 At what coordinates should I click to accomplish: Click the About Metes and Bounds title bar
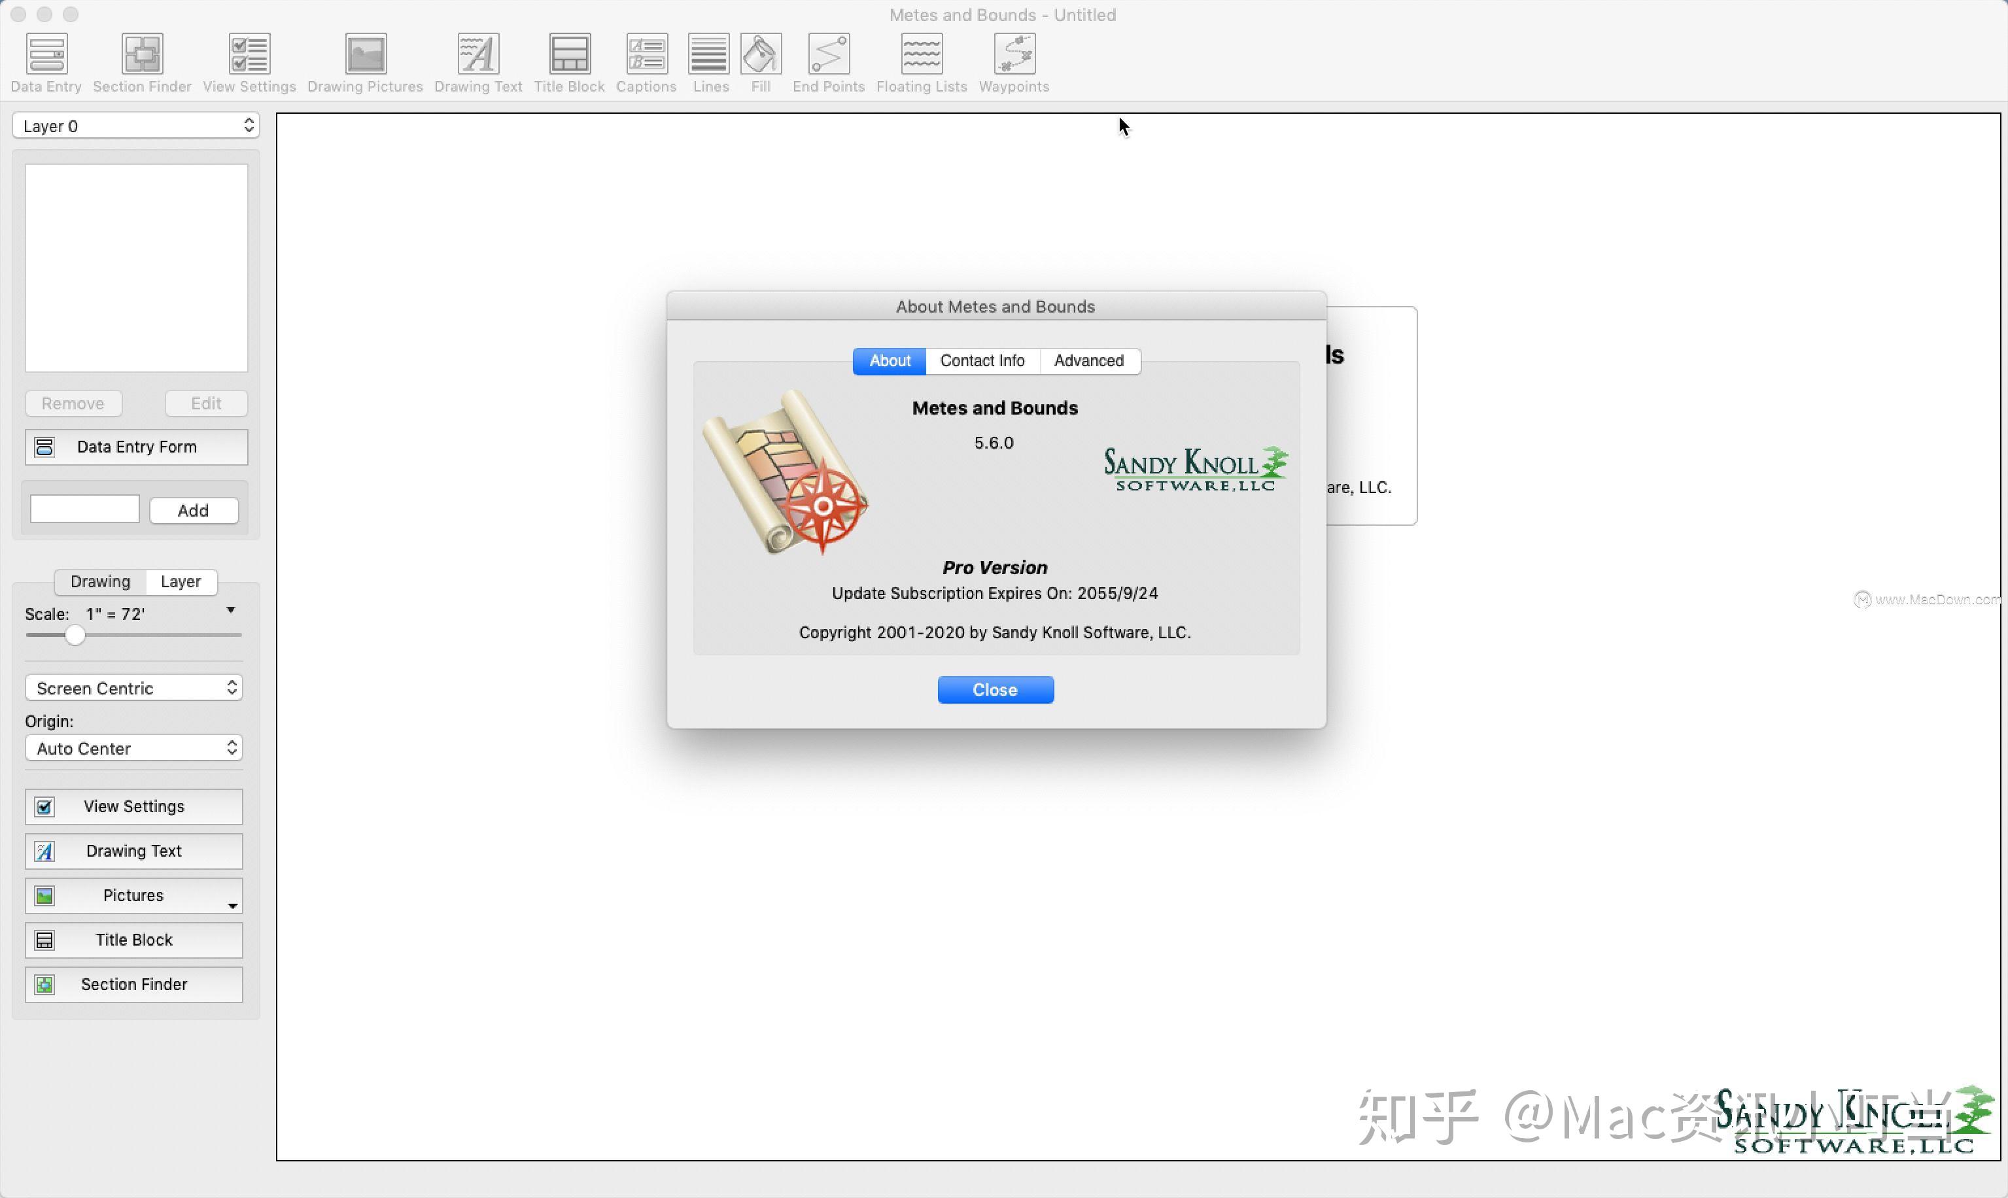(996, 307)
